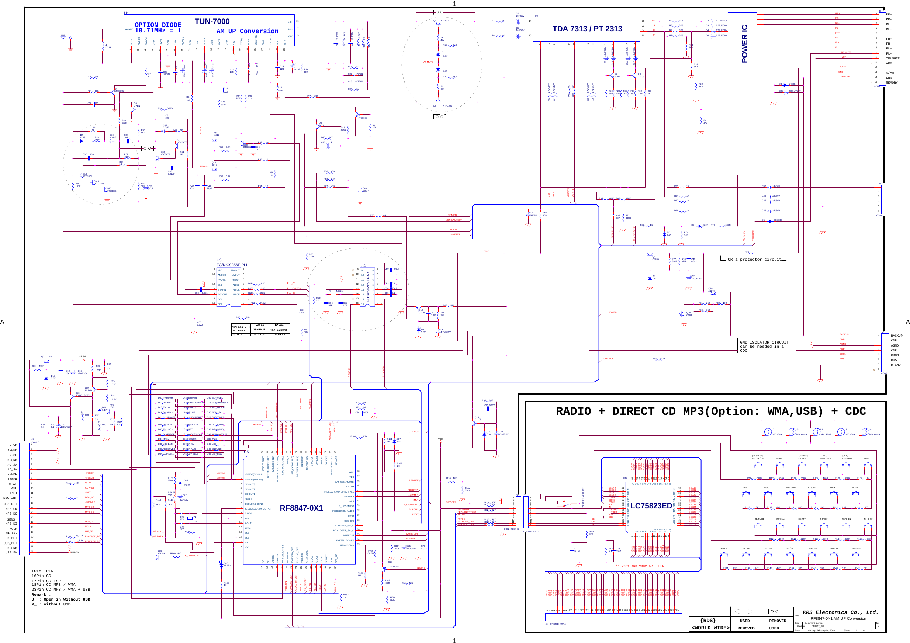Toggle the EJECT switch symbol
Image resolution: width=910 pixels, height=643 pixels.
point(746,494)
